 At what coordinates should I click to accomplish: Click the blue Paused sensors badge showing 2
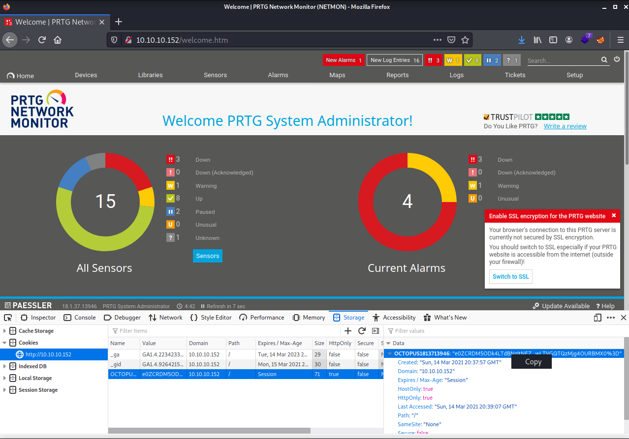[x=492, y=60]
